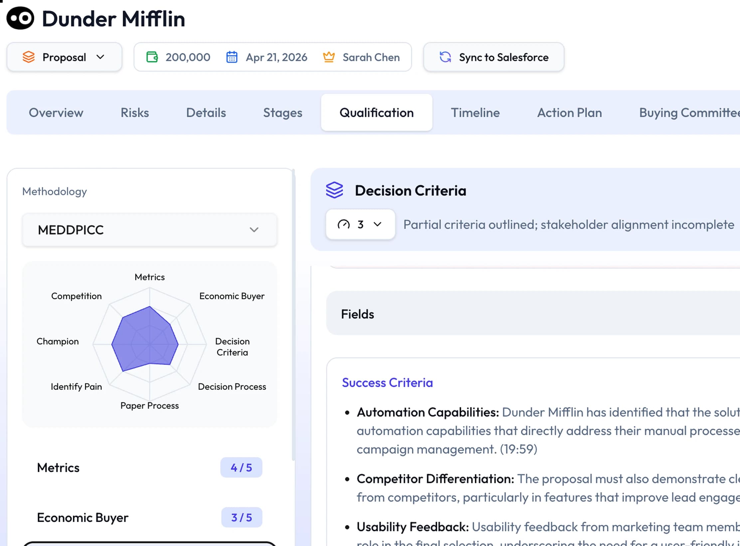Open the Decision Criteria score 3 dropdown
The width and height of the screenshot is (740, 546).
[360, 224]
